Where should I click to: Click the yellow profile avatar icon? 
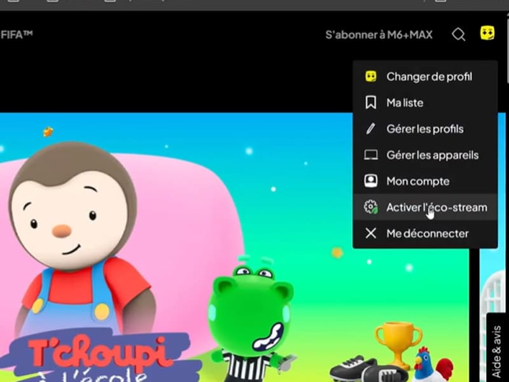click(x=487, y=33)
